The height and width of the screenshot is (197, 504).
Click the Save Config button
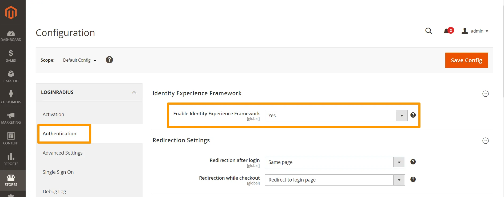click(x=466, y=60)
